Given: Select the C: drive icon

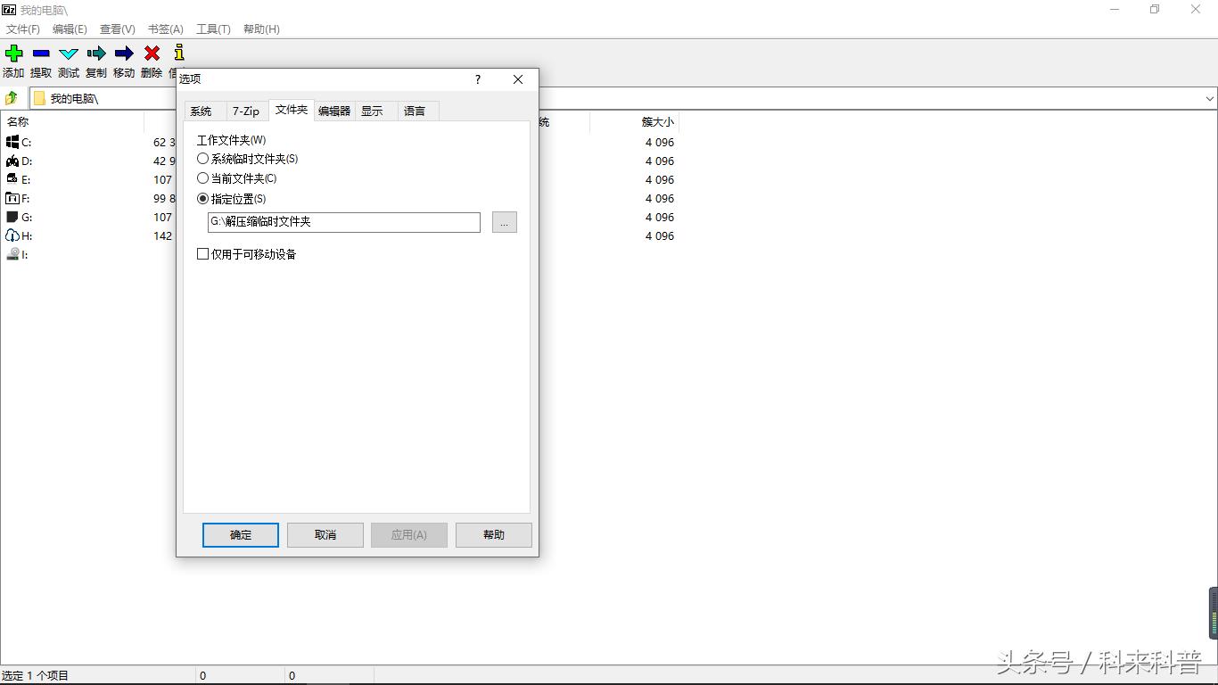Looking at the screenshot, I should [x=12, y=142].
